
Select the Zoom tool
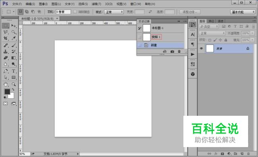[x=13, y=84]
